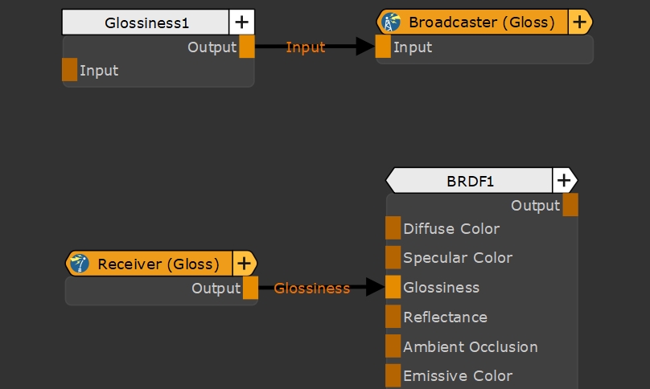Click Reflectance input port
650x389 pixels.
pyautogui.click(x=393, y=317)
